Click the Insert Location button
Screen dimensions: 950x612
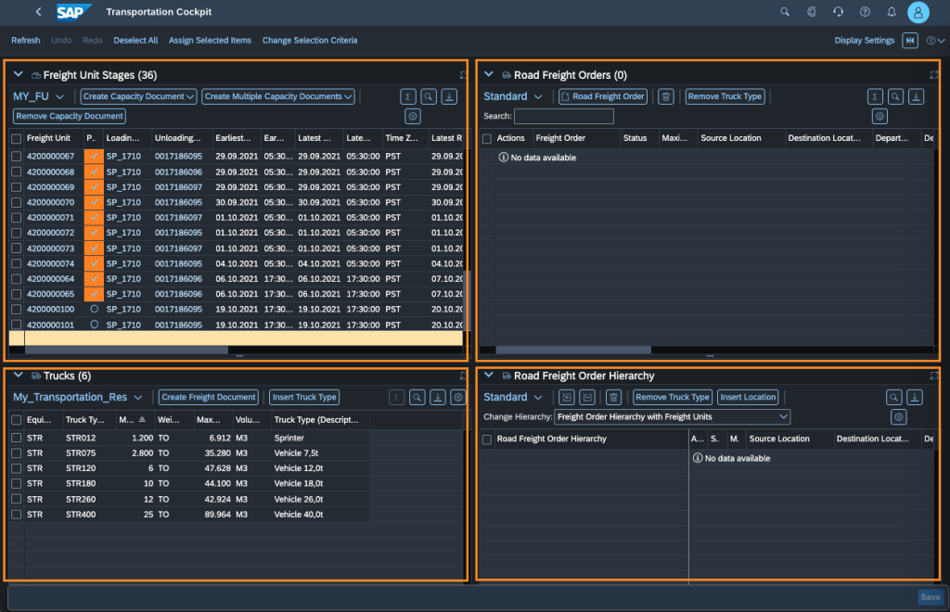point(748,397)
